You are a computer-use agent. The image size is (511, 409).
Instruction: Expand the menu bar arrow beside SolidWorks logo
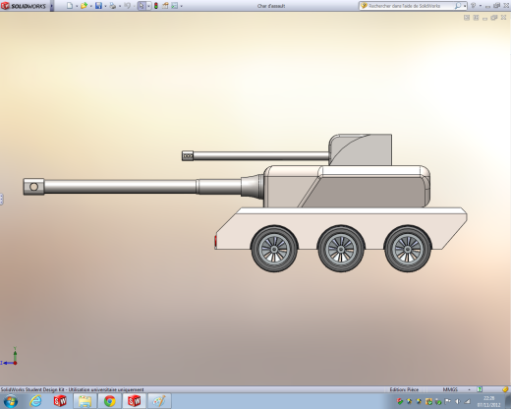(52, 6)
